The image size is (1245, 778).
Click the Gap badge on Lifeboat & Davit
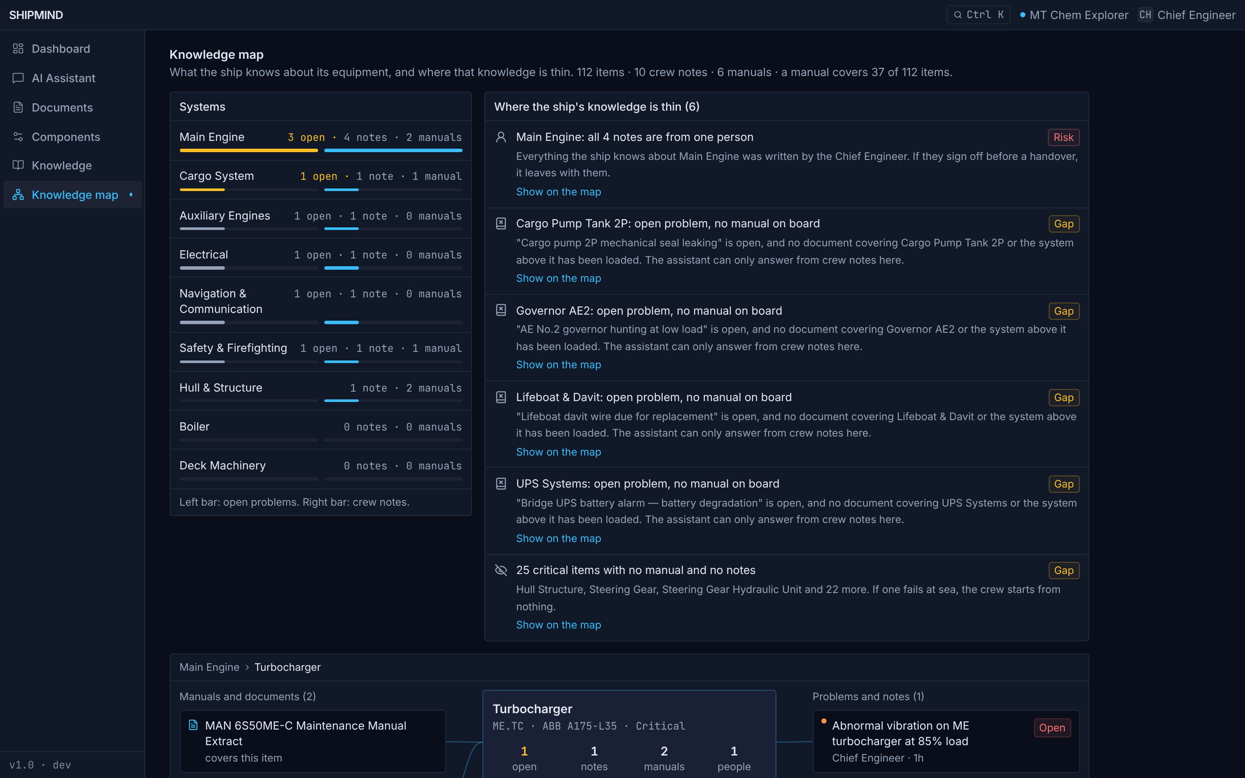click(x=1064, y=397)
